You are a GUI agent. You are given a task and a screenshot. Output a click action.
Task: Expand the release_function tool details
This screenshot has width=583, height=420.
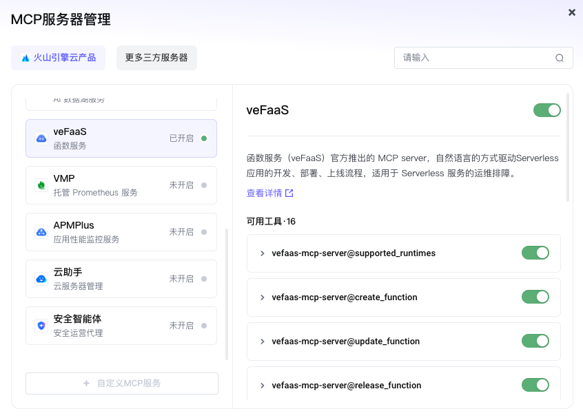[x=262, y=386]
